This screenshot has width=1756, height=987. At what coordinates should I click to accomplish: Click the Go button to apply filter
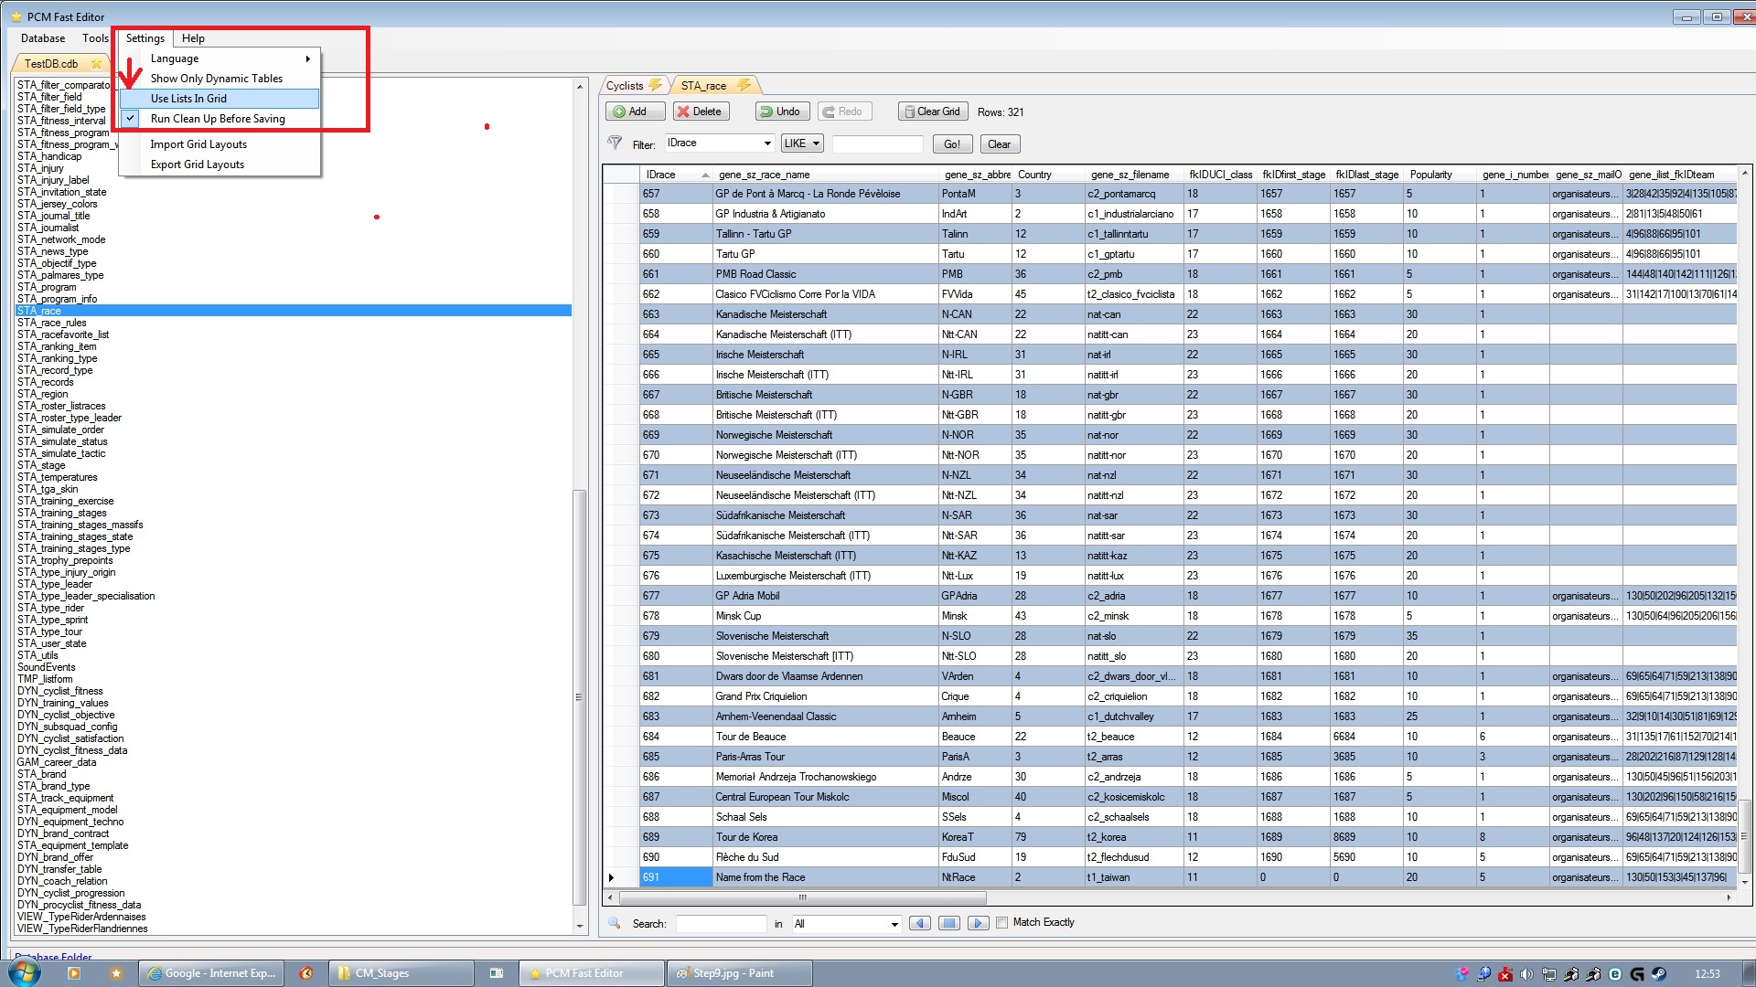pos(953,143)
